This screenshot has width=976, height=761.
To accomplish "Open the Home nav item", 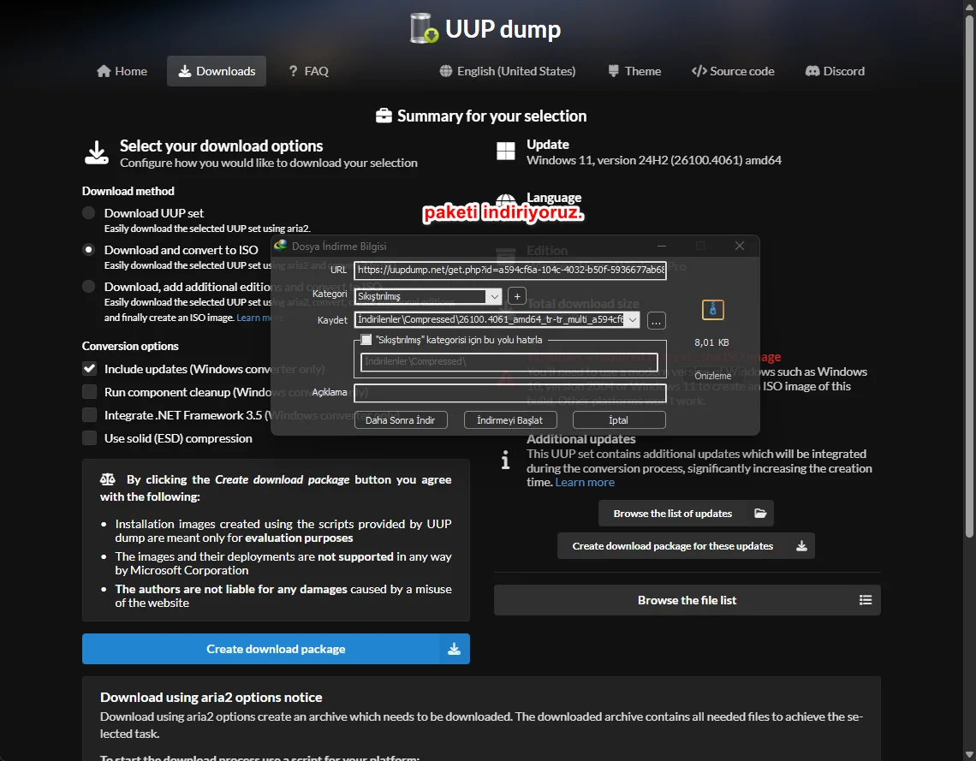I will (122, 71).
